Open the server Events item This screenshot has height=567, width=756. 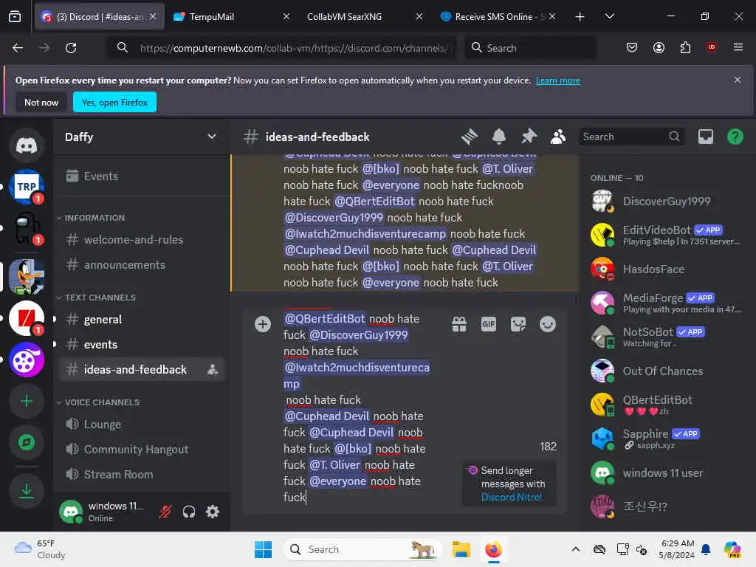[x=142, y=176]
